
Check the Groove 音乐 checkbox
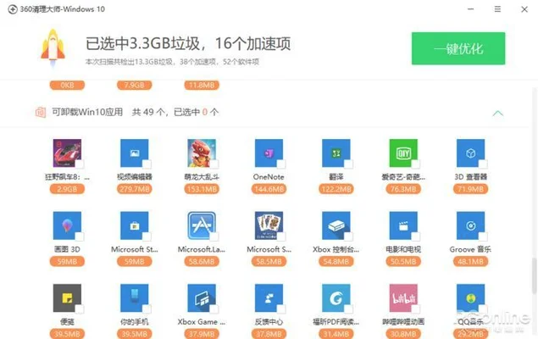[483, 236]
